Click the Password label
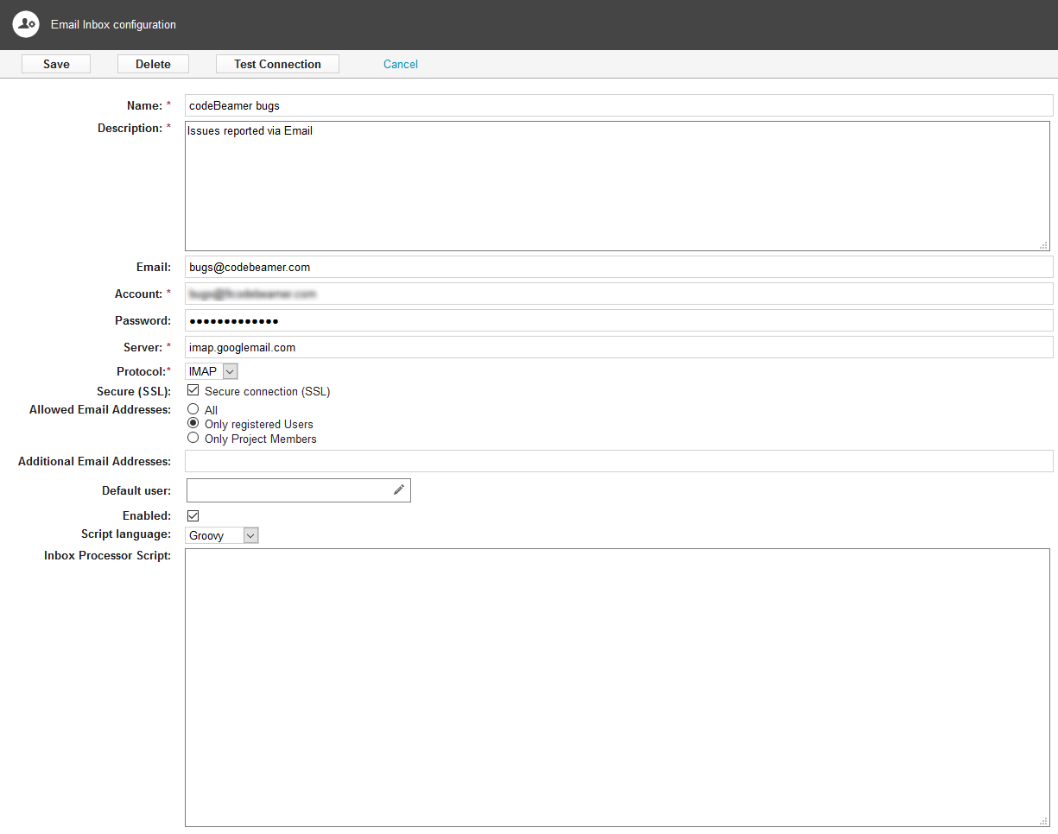Screen dimensions: 1058x834 (143, 320)
